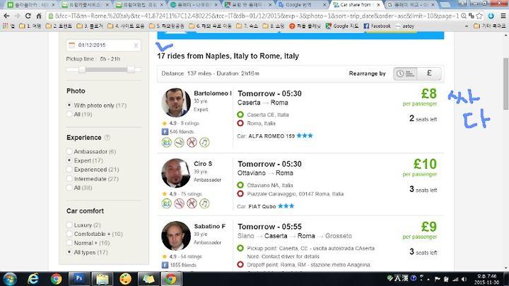Select 'All types (17)' car comfort option

(69, 252)
